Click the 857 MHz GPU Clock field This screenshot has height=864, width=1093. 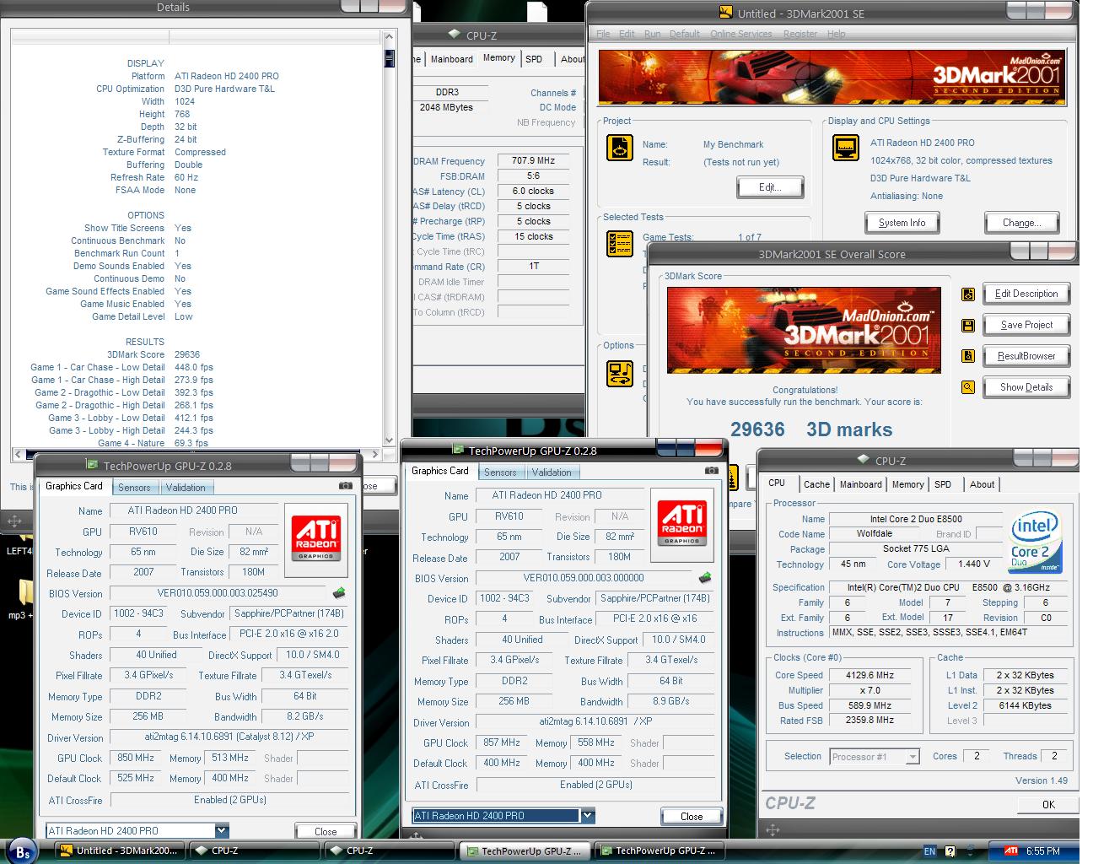click(502, 742)
